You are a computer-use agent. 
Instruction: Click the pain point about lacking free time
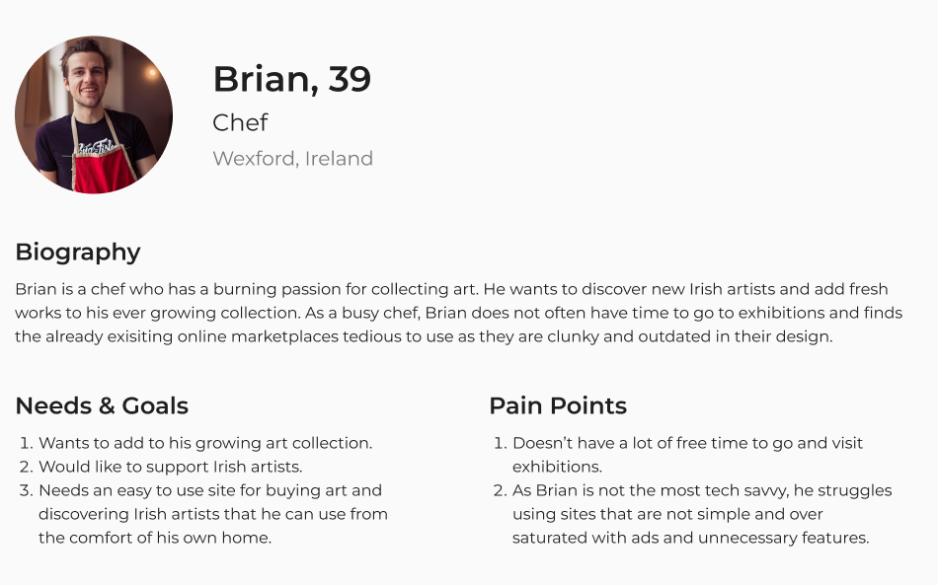(687, 444)
